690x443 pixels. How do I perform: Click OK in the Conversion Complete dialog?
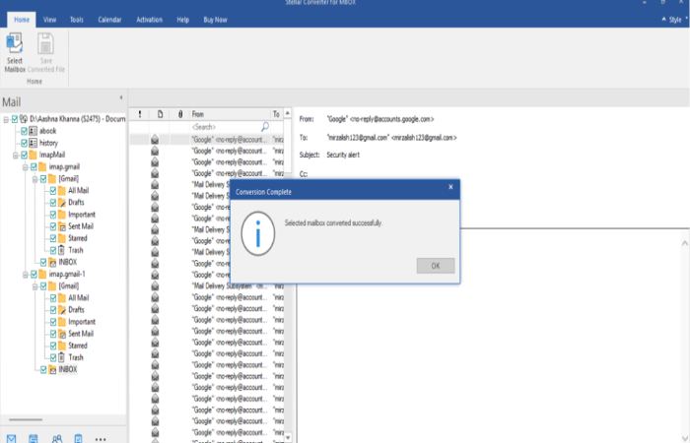[436, 266]
